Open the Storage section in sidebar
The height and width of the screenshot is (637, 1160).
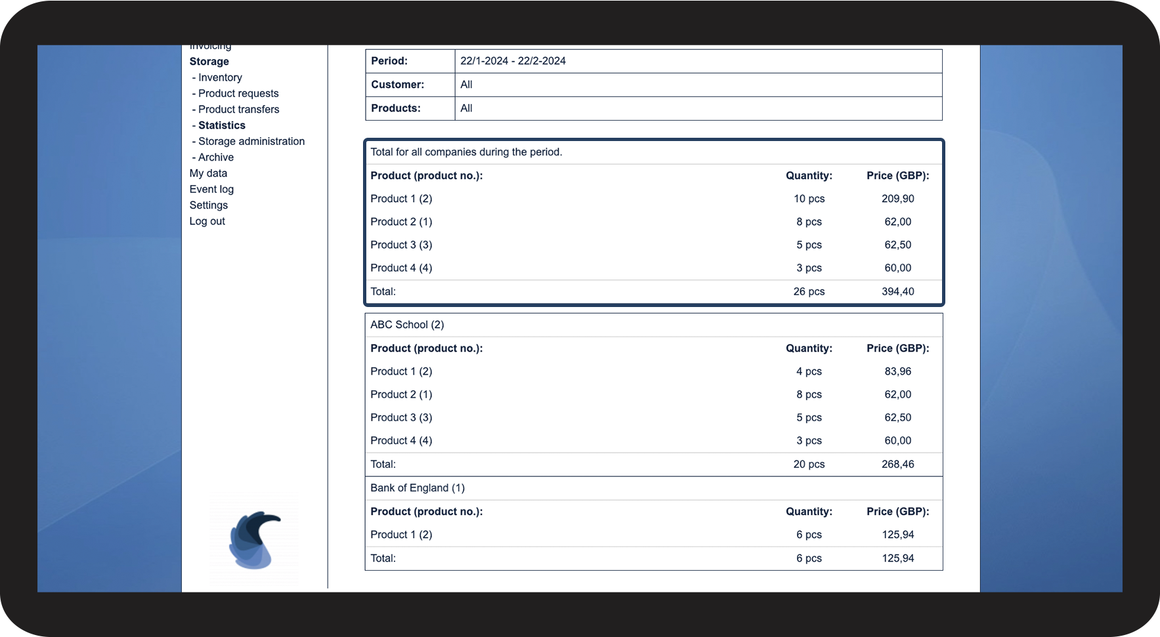click(x=209, y=62)
